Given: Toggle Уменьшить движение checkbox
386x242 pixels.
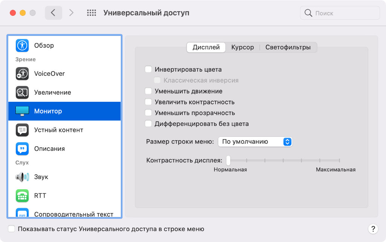Looking at the screenshot, I should 149,91.
